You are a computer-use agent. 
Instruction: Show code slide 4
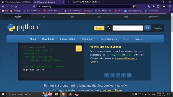click(x=124, y=75)
